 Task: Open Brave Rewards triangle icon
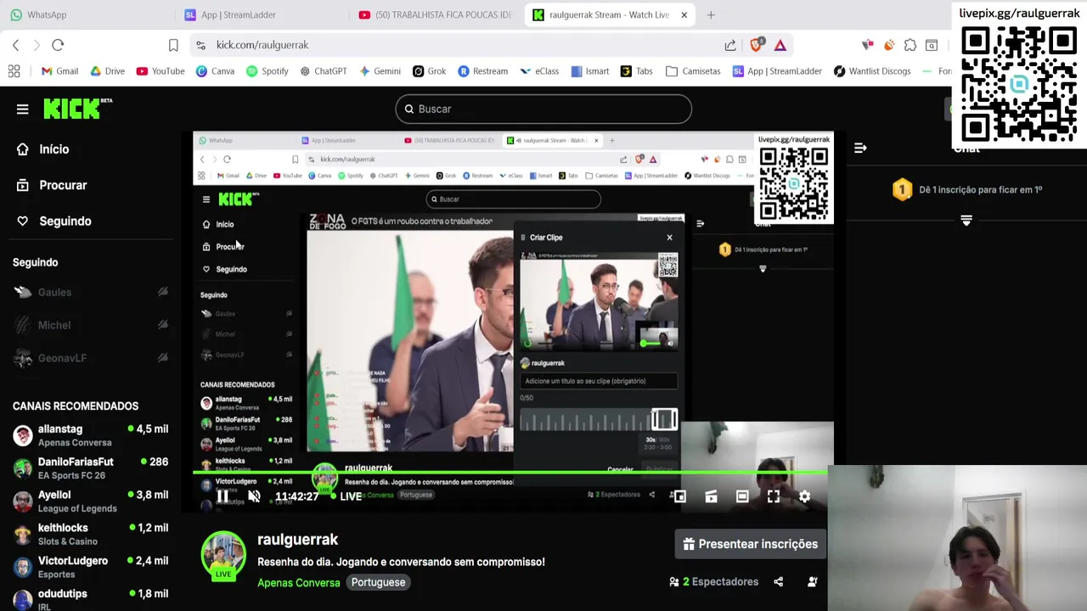[780, 45]
